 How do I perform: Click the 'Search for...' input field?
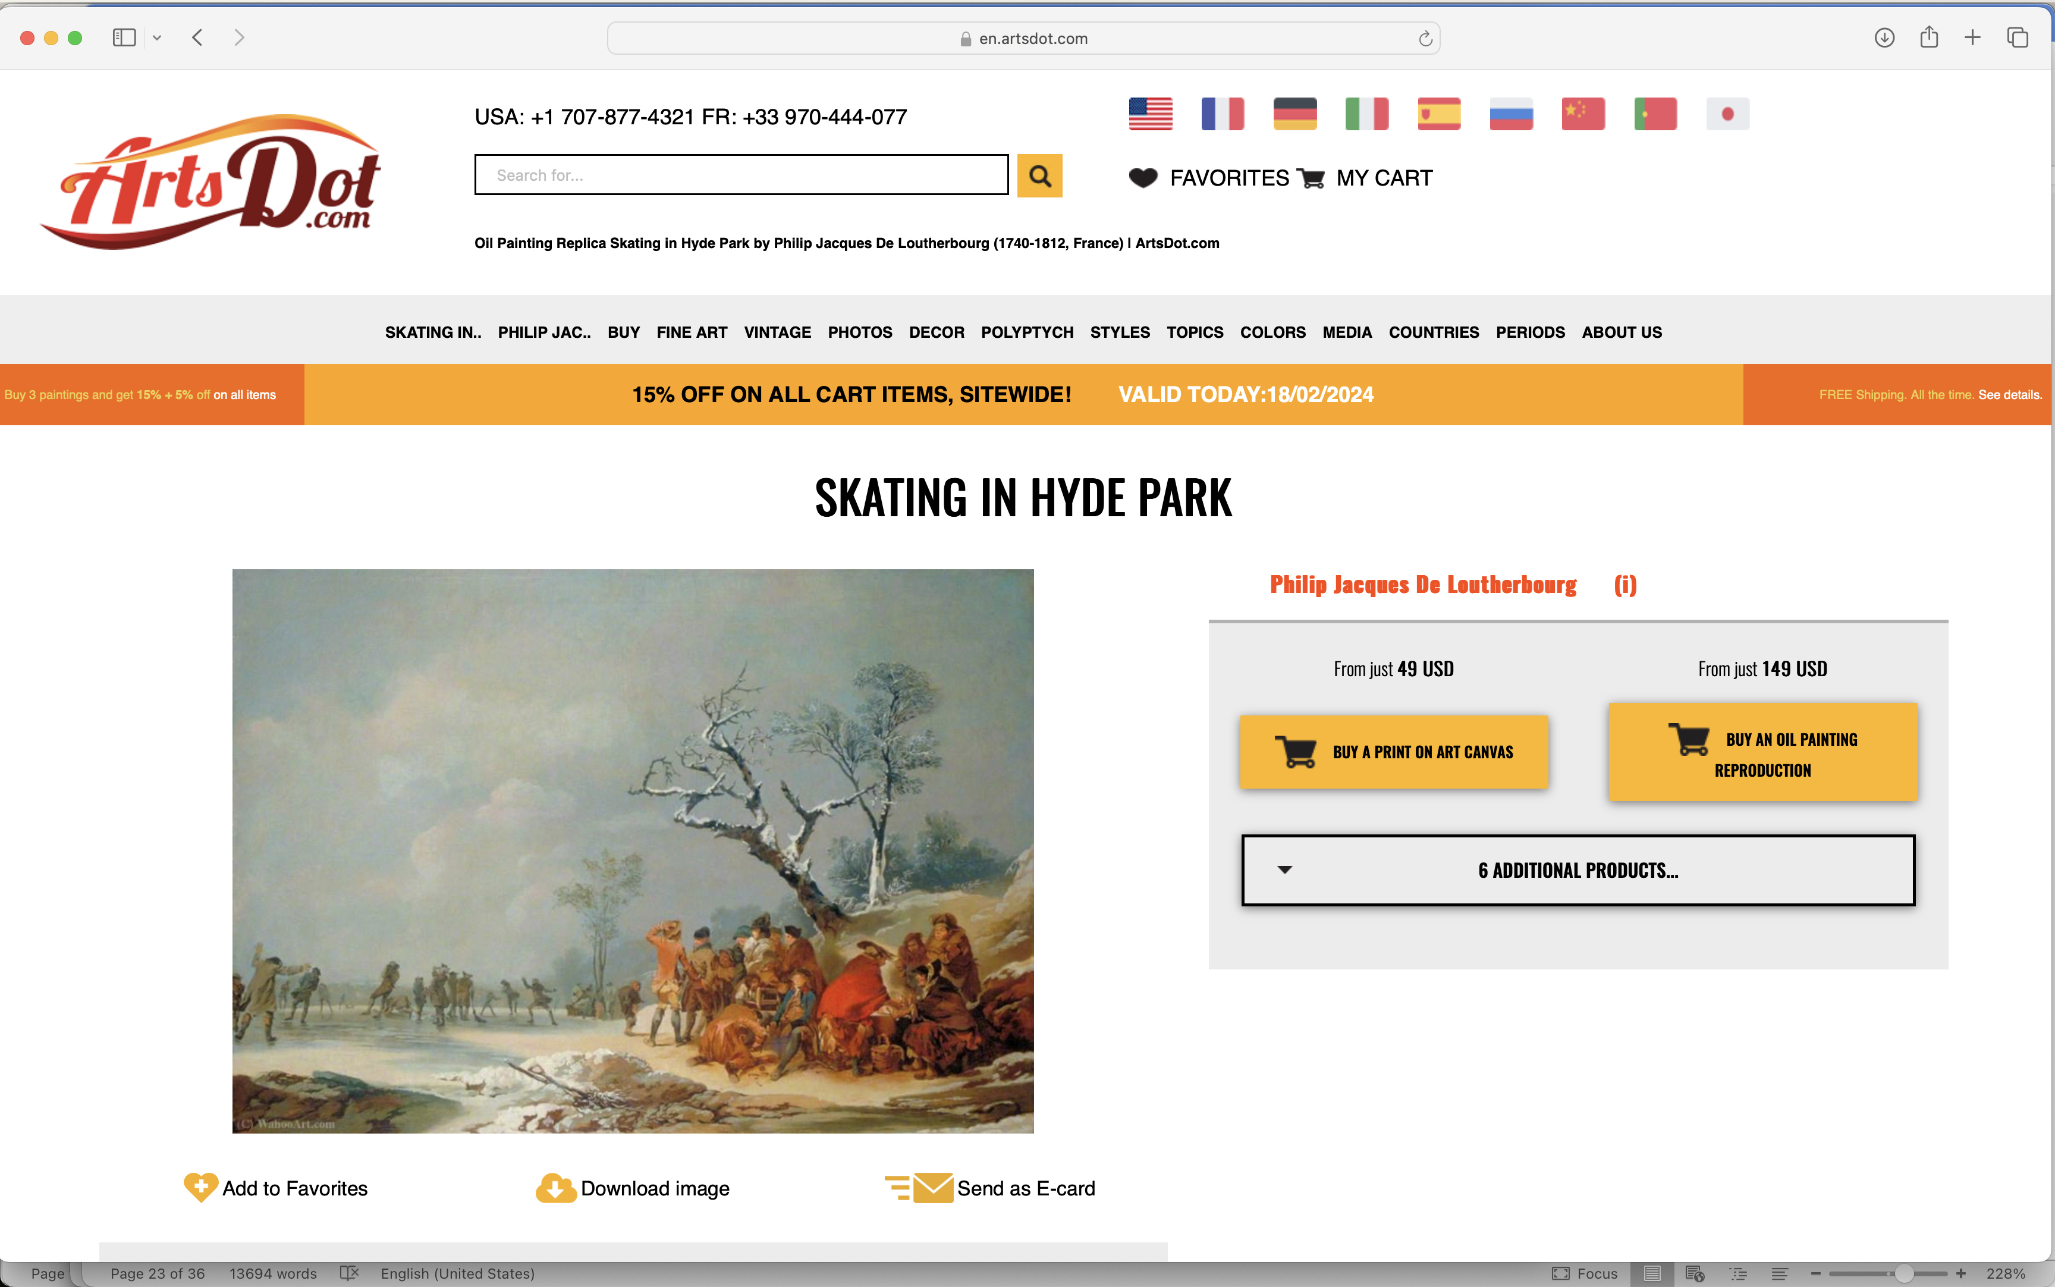pos(741,175)
